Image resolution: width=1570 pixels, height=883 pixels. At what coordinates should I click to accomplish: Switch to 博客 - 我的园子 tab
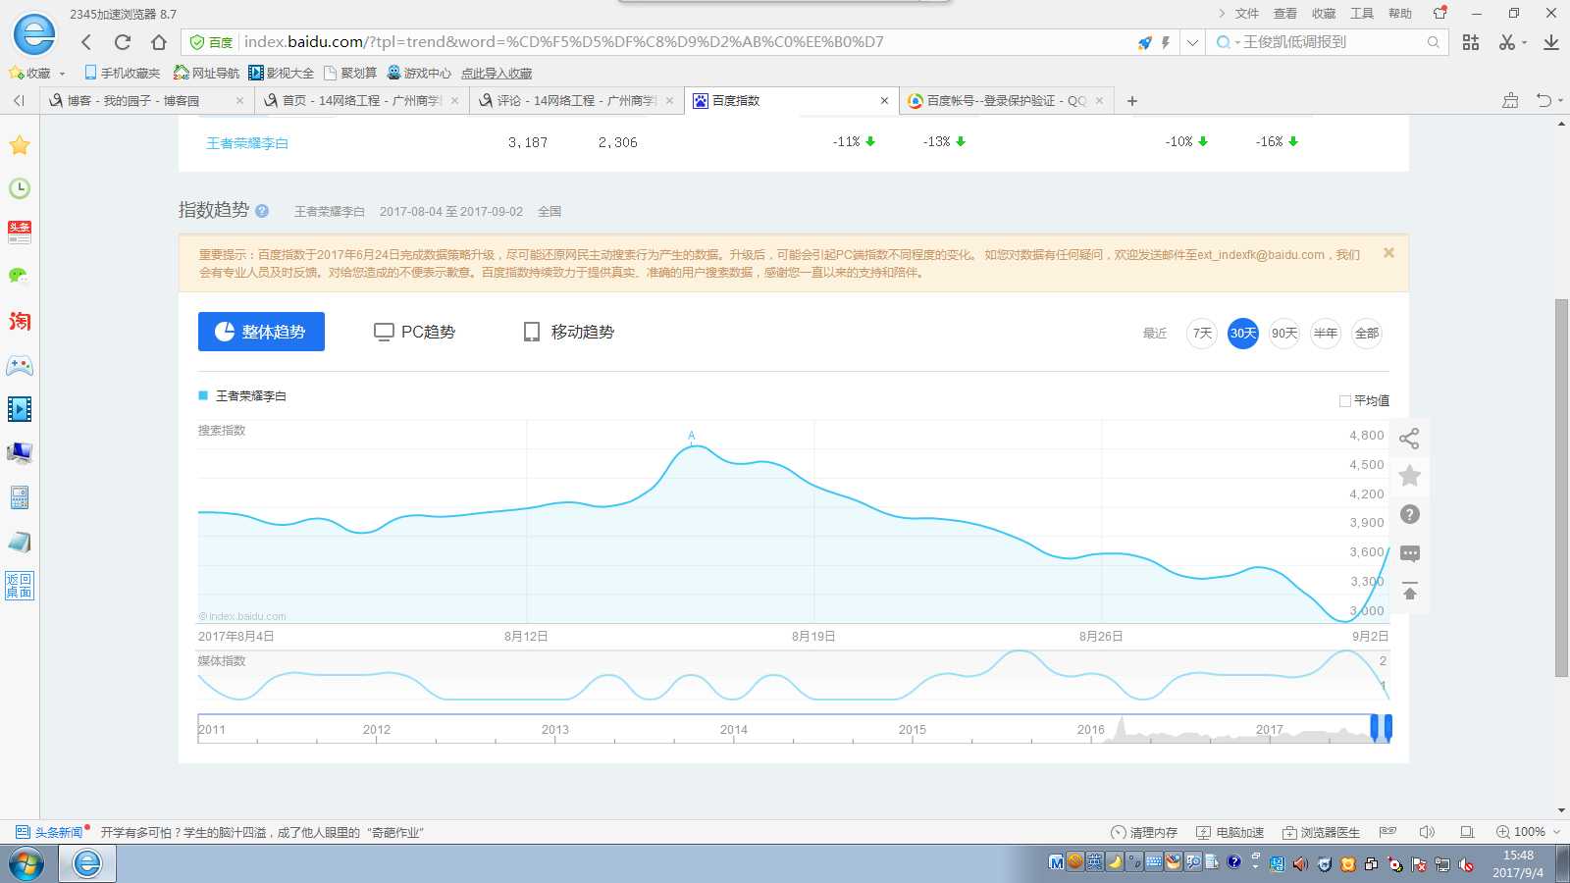145,101
